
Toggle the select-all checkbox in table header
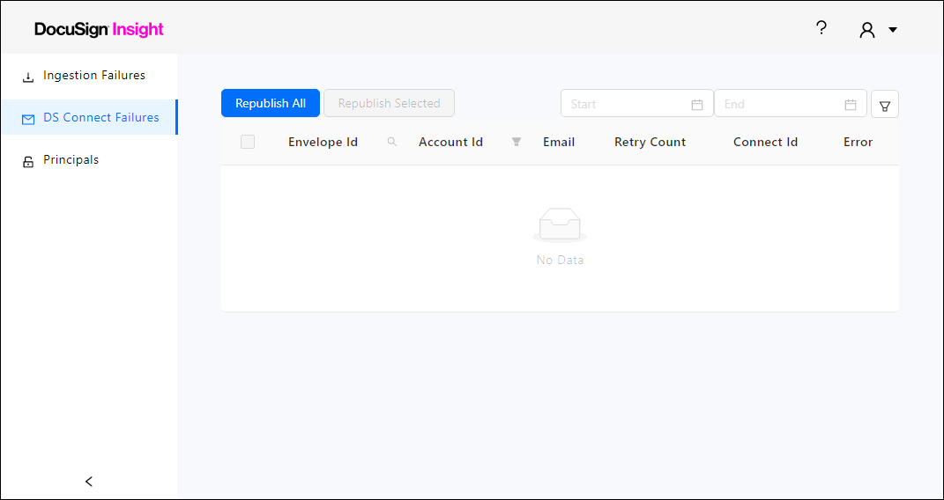pyautogui.click(x=248, y=142)
